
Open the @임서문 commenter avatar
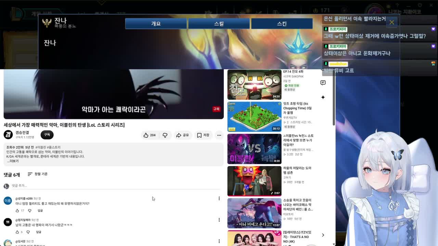pos(8,243)
